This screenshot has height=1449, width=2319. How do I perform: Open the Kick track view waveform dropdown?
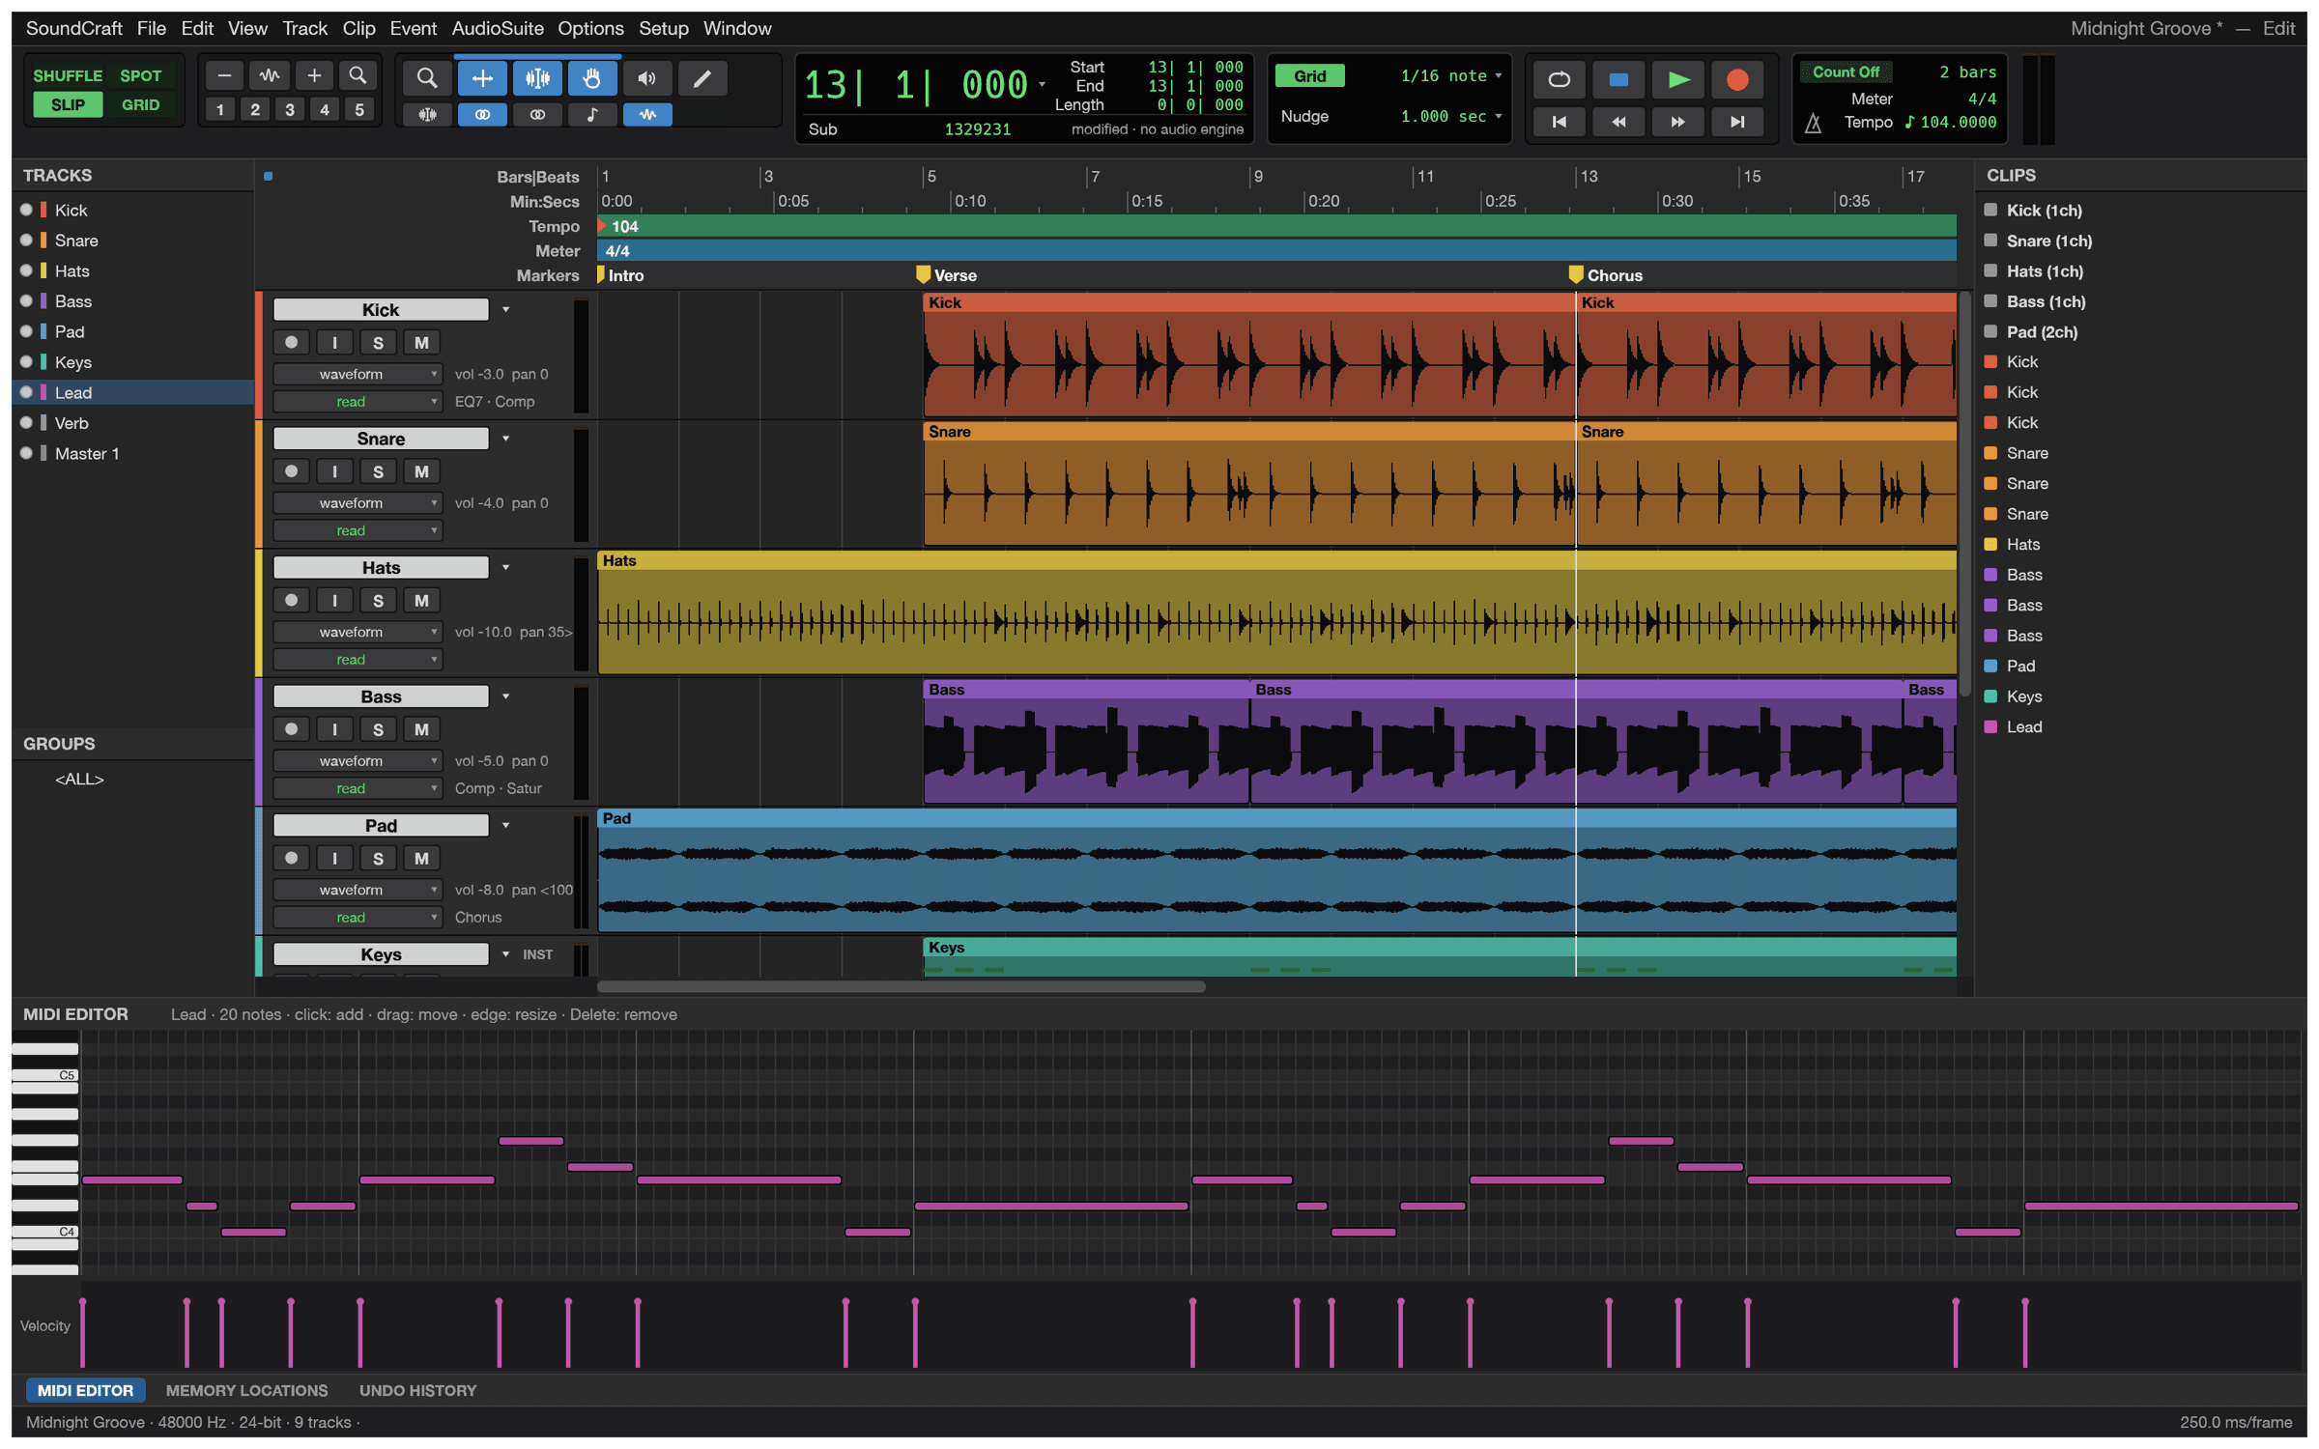pos(358,374)
